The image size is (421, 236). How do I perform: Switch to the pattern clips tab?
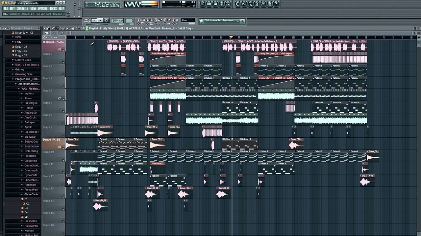(46, 33)
